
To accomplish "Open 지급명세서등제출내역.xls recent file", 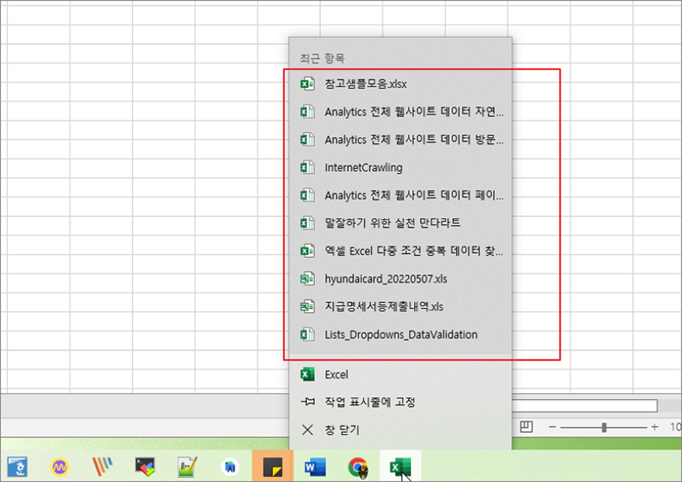I will (x=400, y=307).
